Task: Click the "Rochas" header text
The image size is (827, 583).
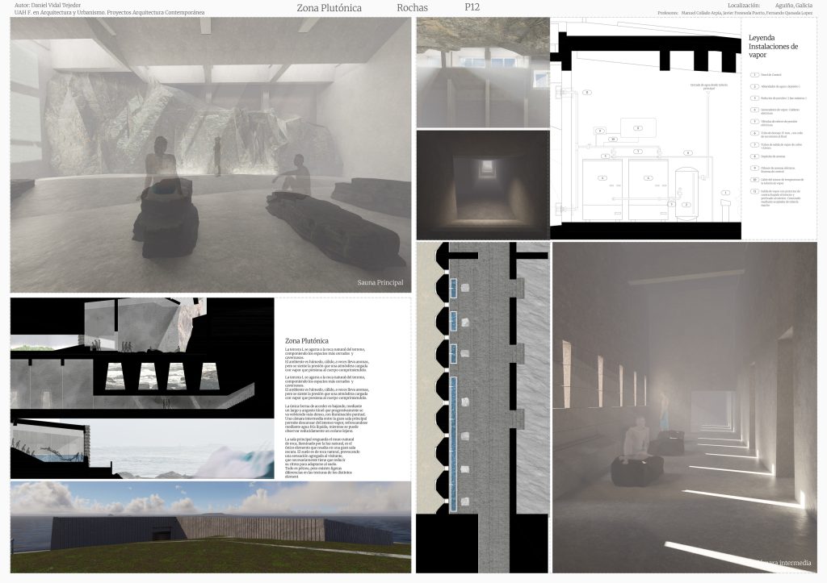Action: (x=412, y=7)
